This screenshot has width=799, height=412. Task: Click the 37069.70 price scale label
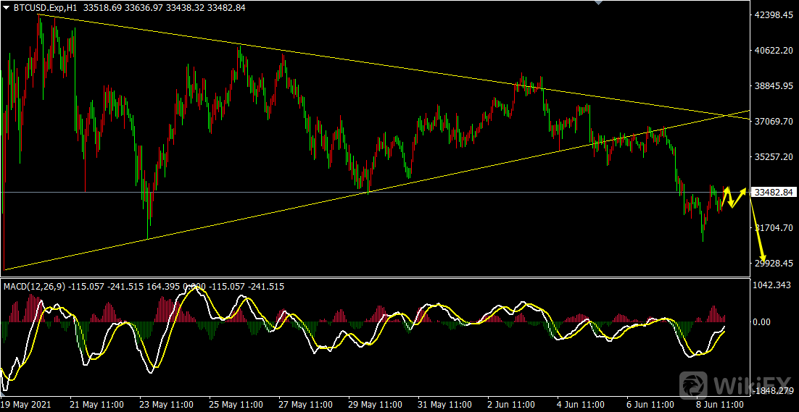click(x=774, y=122)
